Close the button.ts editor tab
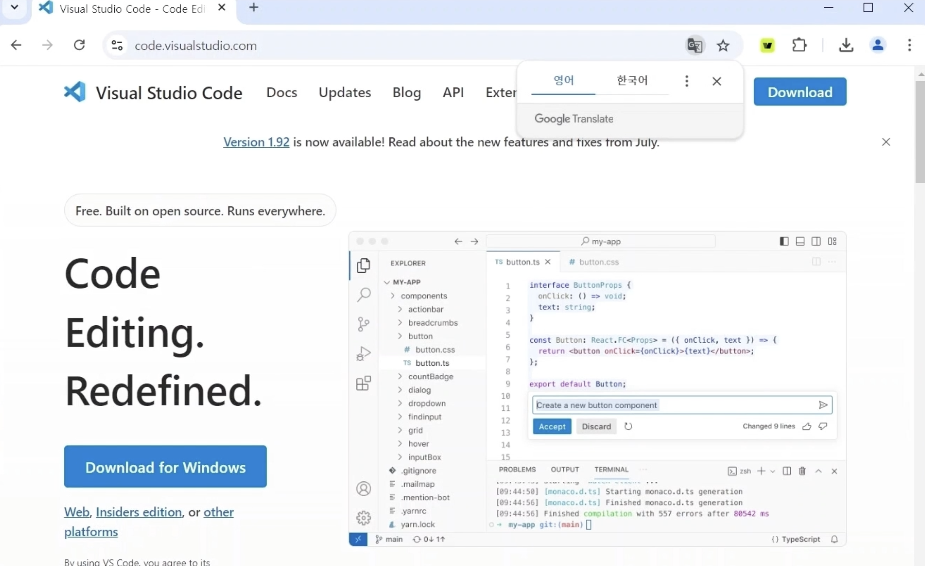The width and height of the screenshot is (925, 566). tap(548, 262)
